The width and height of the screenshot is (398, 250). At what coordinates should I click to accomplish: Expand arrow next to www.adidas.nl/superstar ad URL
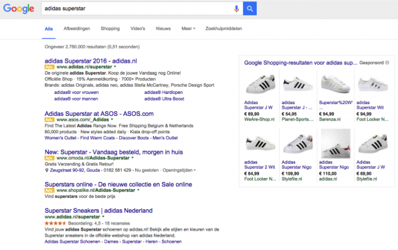point(115,67)
